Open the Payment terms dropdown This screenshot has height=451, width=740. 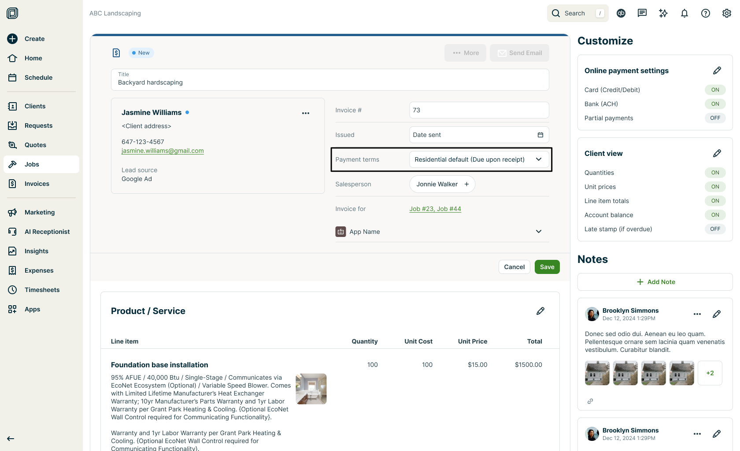click(479, 159)
